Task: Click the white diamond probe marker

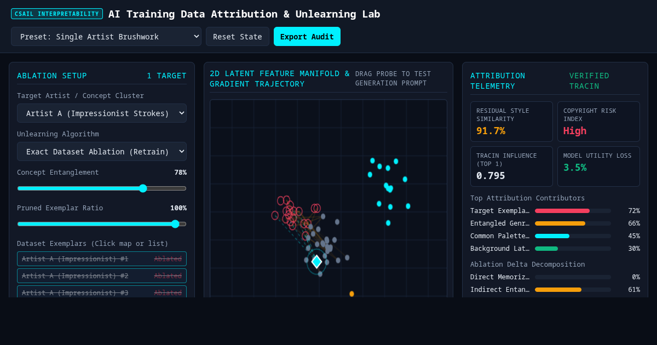Action: click(316, 262)
